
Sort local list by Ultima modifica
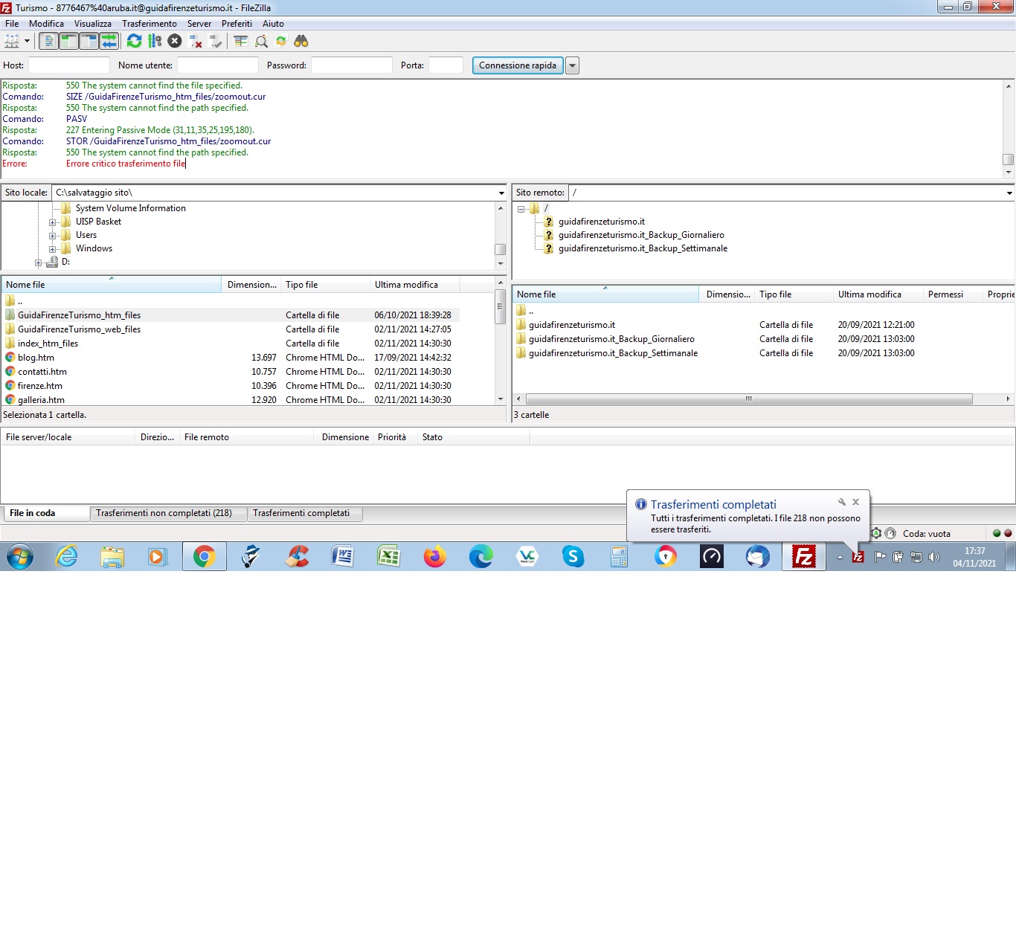pyautogui.click(x=414, y=285)
